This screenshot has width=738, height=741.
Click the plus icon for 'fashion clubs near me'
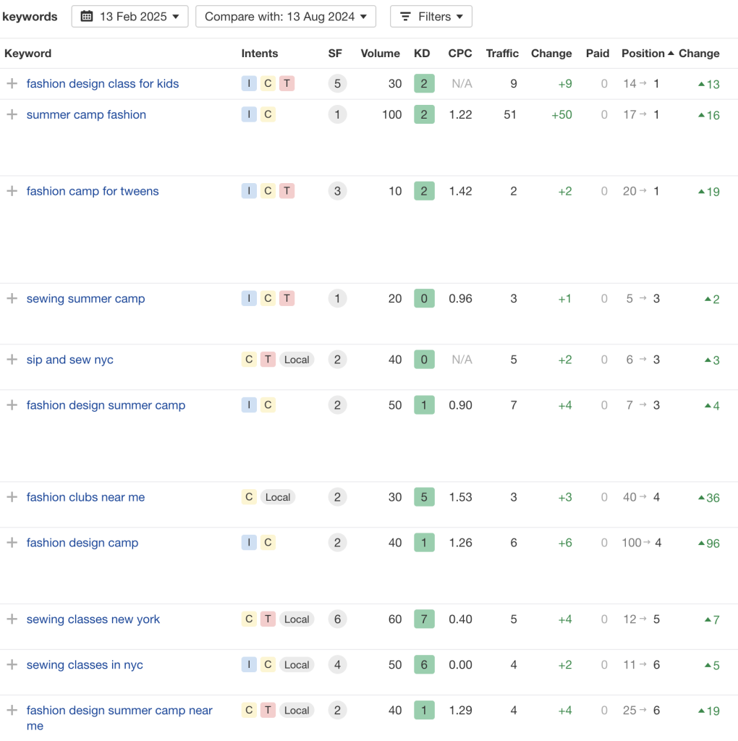click(x=12, y=497)
